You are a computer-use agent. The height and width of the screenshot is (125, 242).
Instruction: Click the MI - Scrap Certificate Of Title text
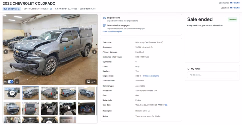(x=148, y=42)
